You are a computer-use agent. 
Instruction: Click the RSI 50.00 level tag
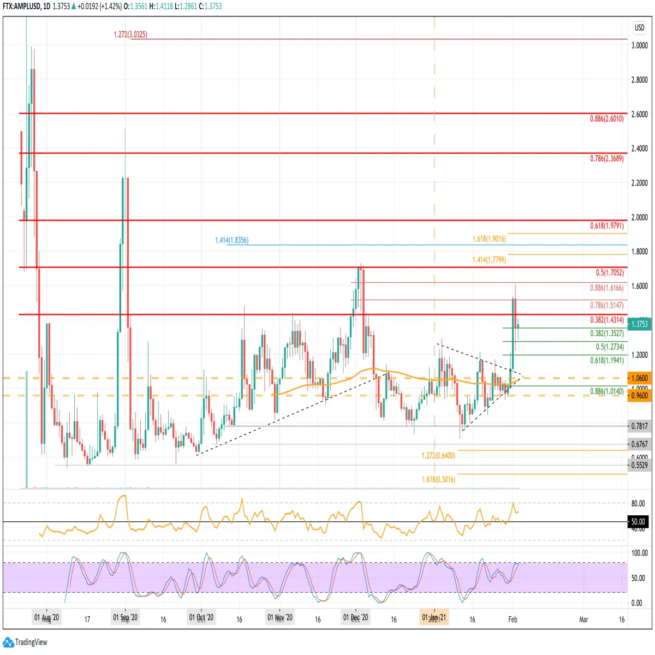click(x=638, y=521)
